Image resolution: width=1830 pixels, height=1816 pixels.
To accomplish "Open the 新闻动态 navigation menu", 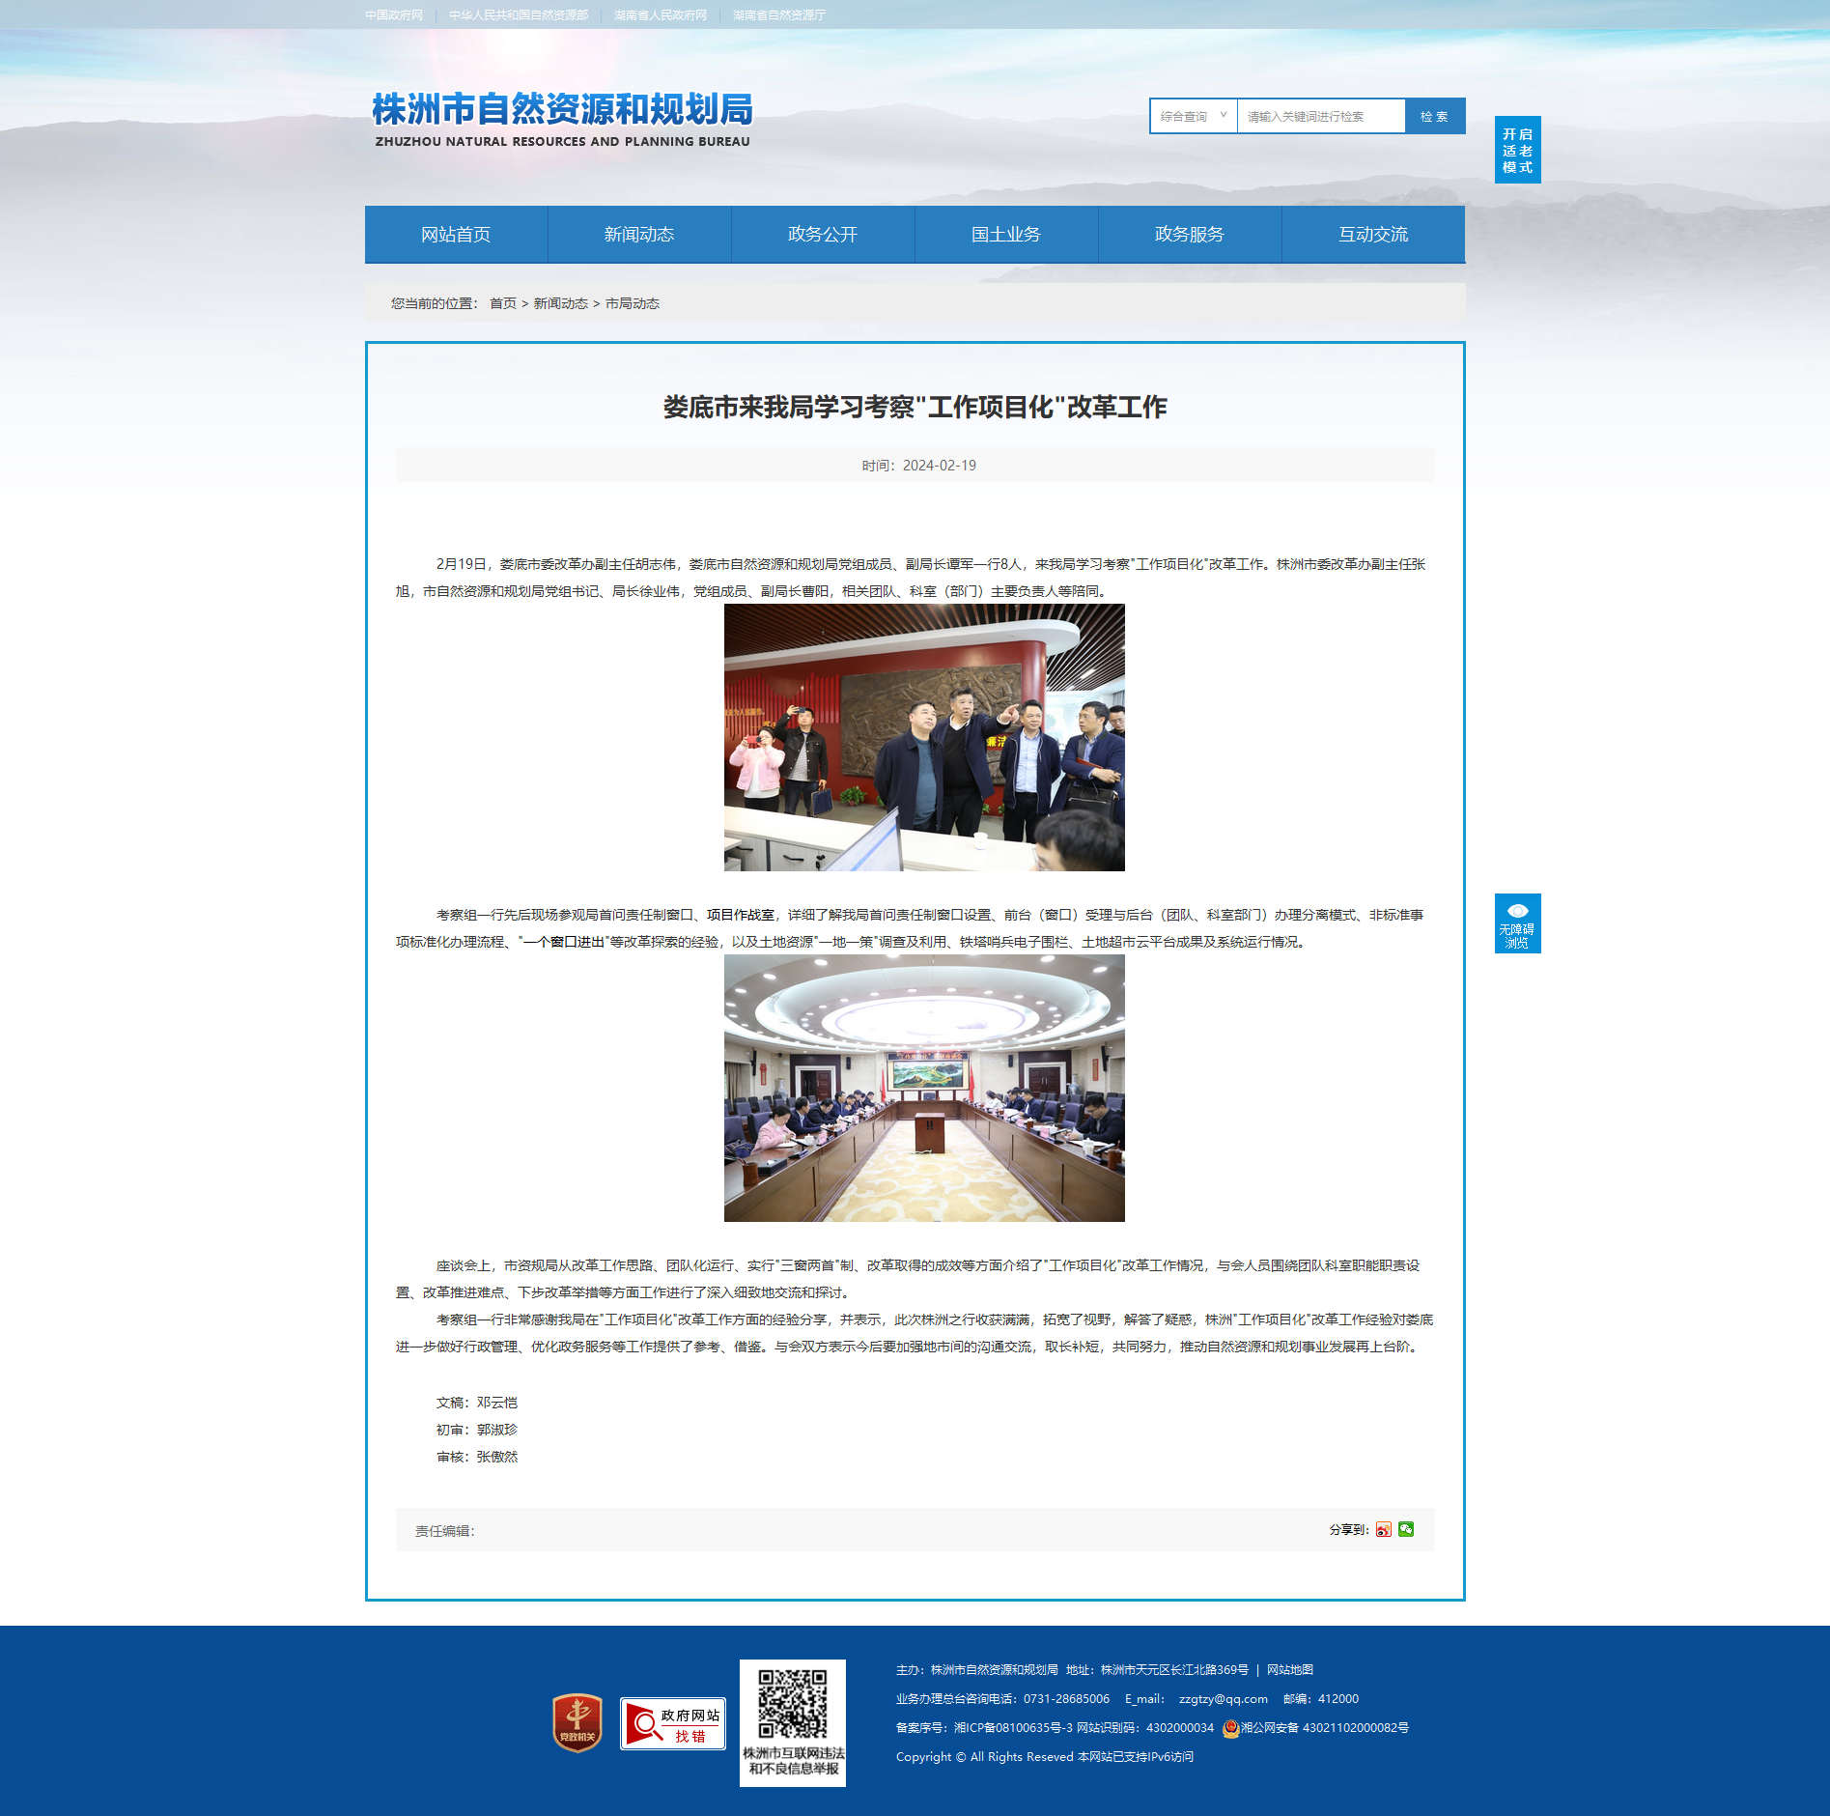I will [639, 234].
